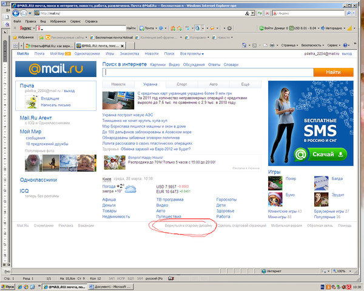Select the Украина news tab
364x291 pixels.
150,84
